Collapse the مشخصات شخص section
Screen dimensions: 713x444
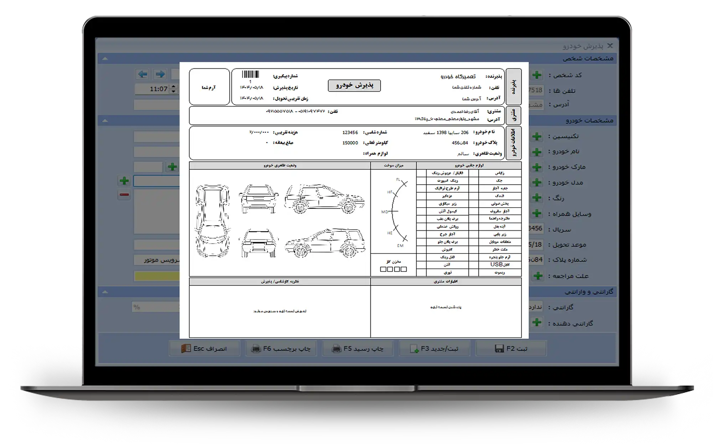(105, 58)
